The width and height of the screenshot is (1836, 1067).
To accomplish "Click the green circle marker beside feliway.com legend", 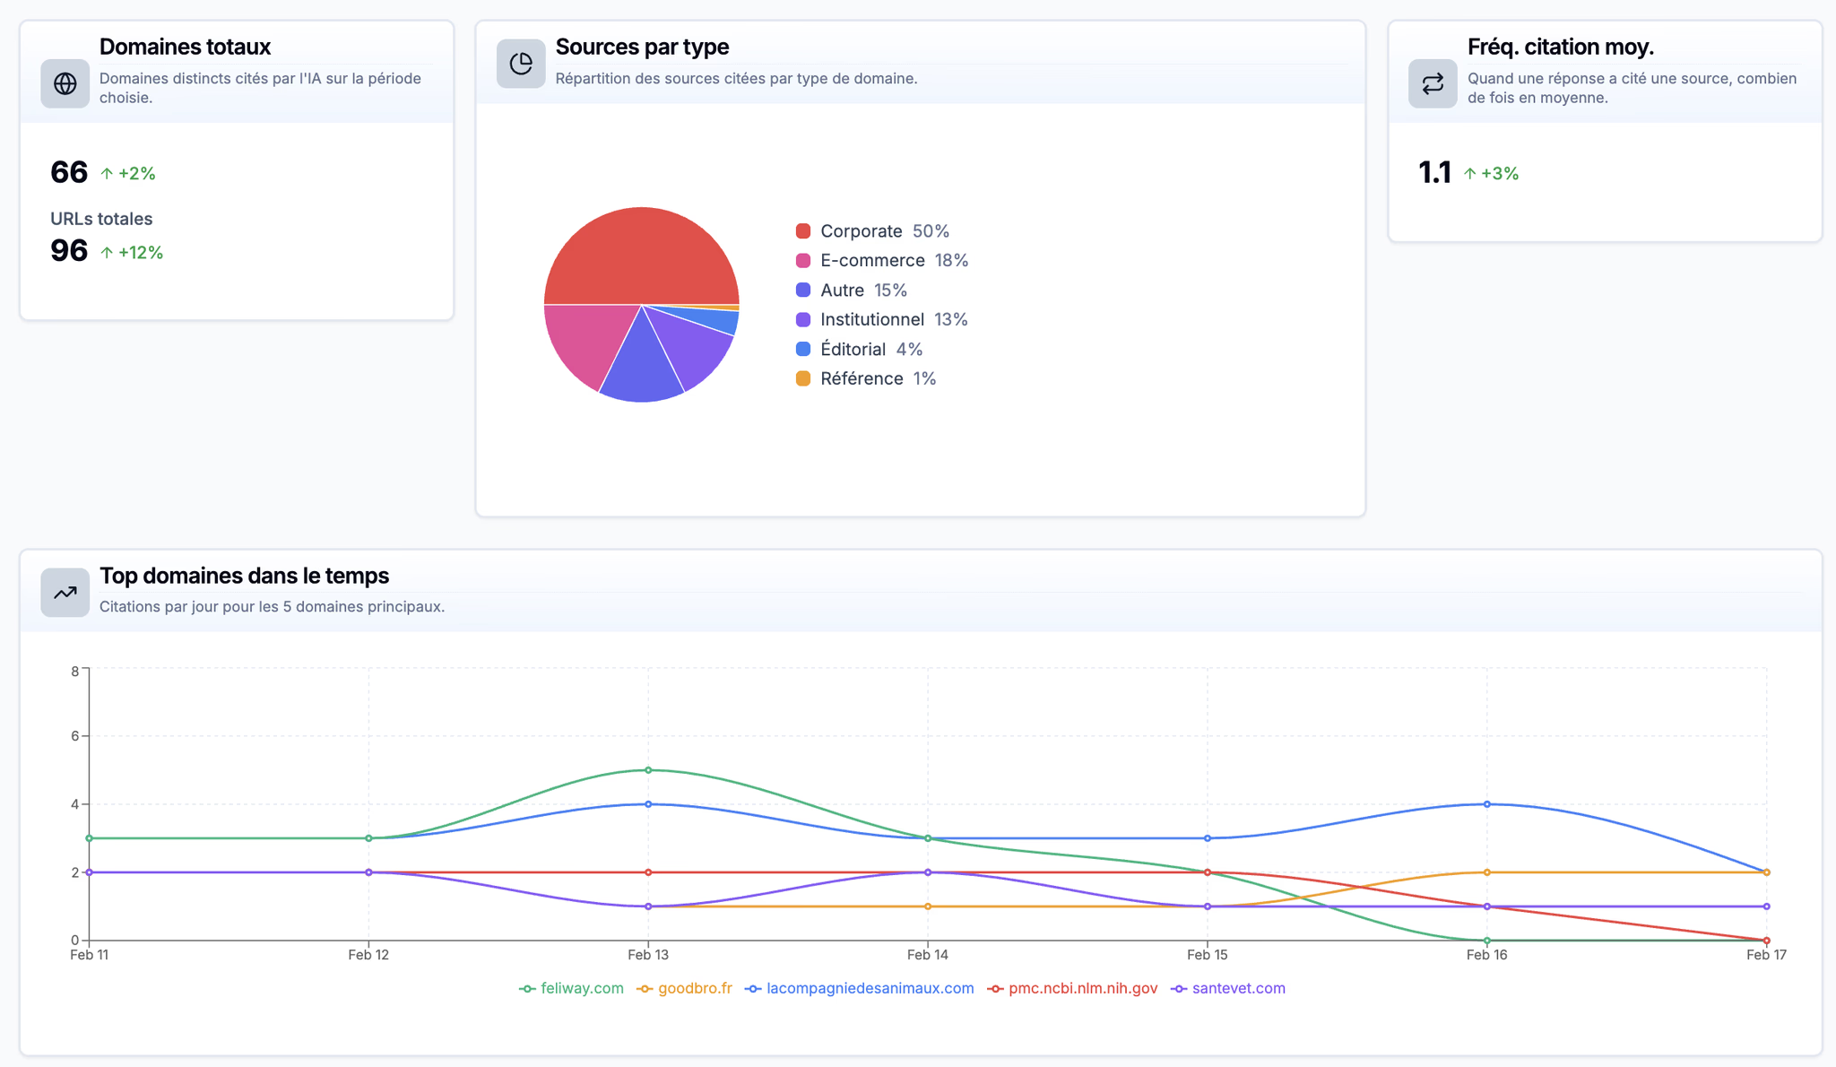I will pyautogui.click(x=526, y=988).
